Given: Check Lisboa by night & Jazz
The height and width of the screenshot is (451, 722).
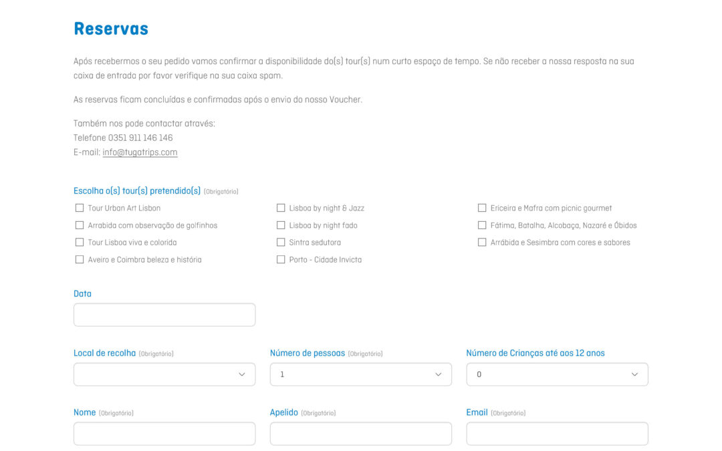Looking at the screenshot, I should [281, 208].
